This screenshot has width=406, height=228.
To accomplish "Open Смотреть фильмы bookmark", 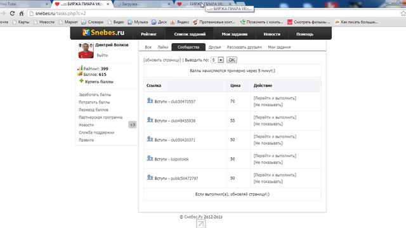I will point(308,22).
